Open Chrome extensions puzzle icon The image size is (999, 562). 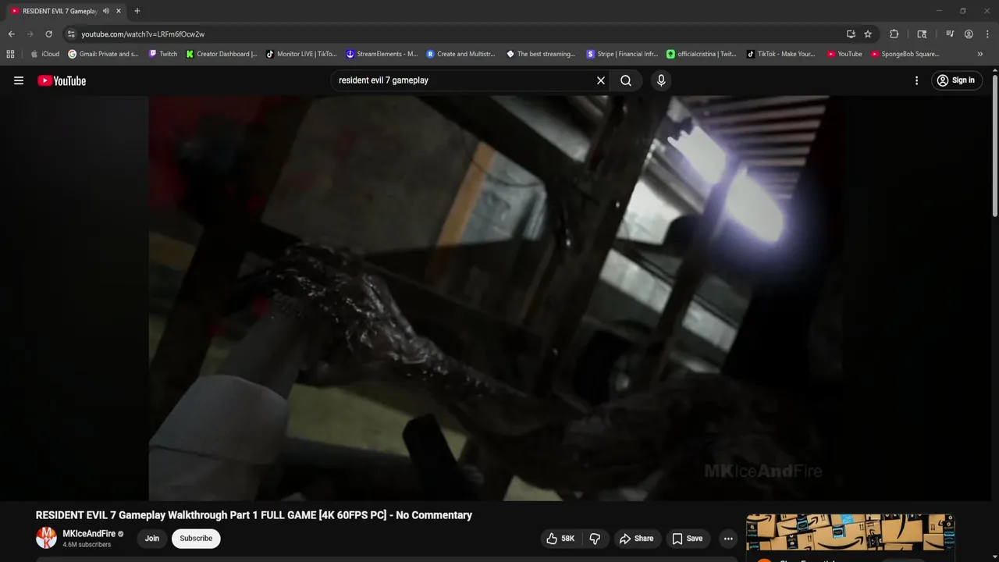894,34
